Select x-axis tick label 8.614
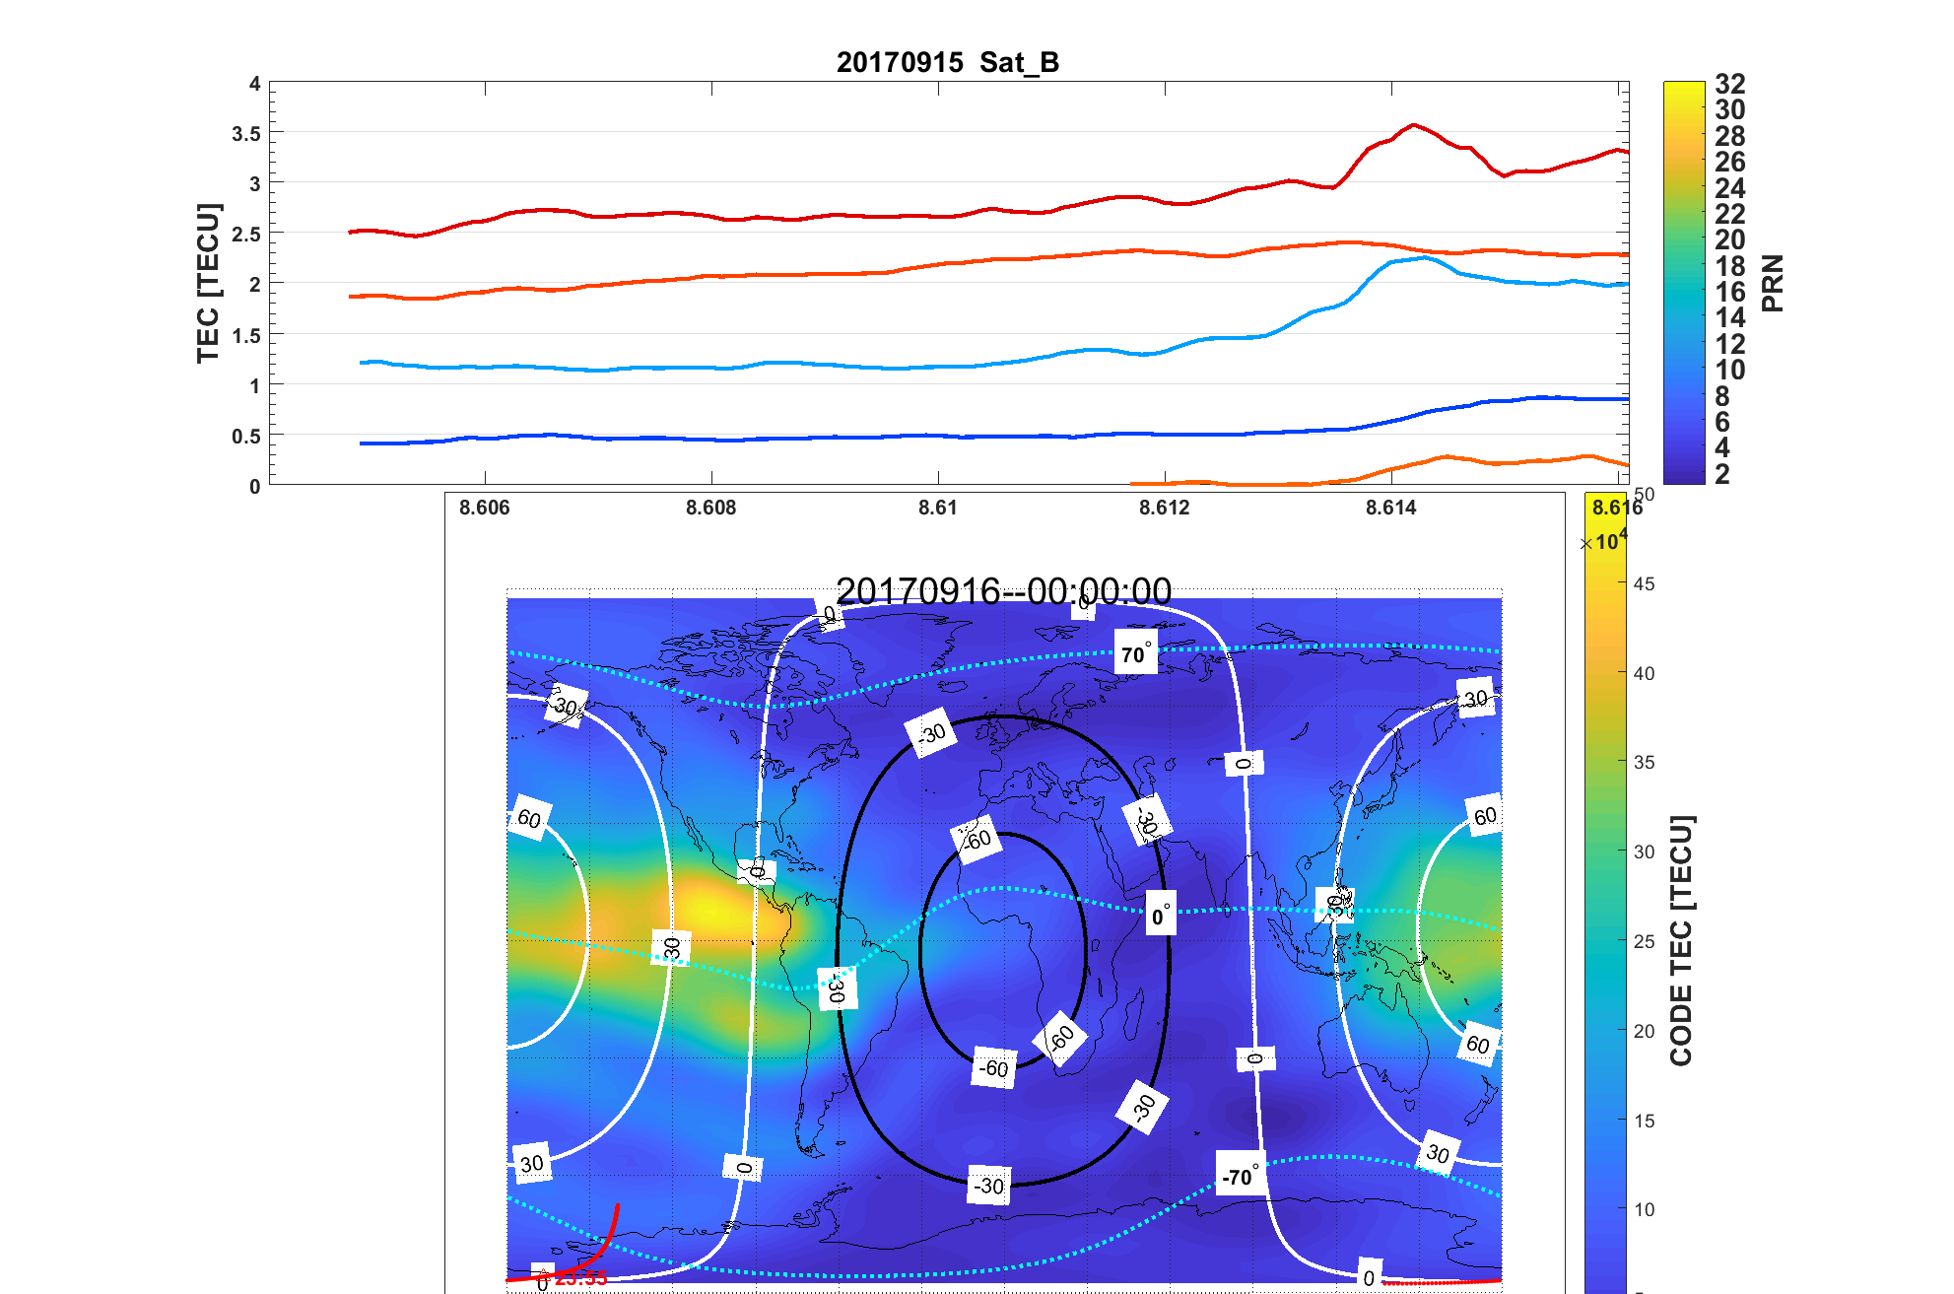Image resolution: width=1954 pixels, height=1294 pixels. [1391, 508]
